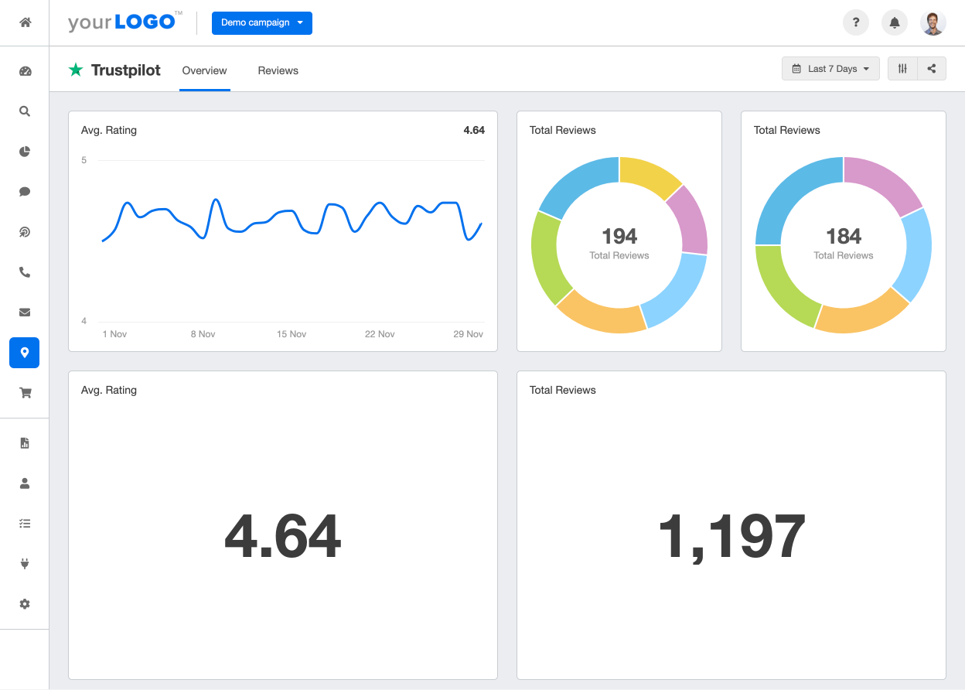
Task: Click the home icon in sidebar
Action: click(25, 22)
